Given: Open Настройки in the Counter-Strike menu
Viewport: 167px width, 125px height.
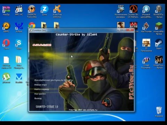Looking at the screenshot, I should point(40,94).
